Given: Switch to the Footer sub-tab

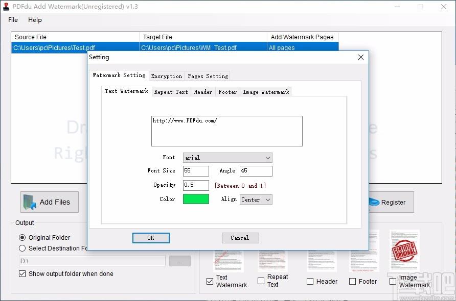Looking at the screenshot, I should coord(227,92).
